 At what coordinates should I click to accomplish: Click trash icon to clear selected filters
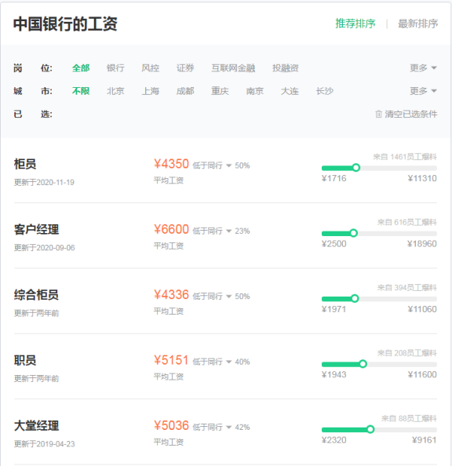pyautogui.click(x=378, y=114)
